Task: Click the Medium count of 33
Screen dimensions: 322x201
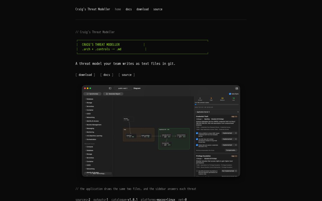Action: point(222,98)
